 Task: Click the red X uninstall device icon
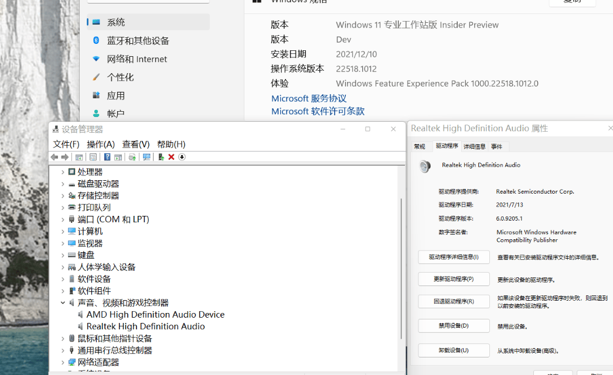coord(171,157)
